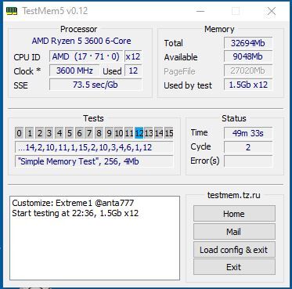292x289 pixels.
Task: Click the "Simple Memory Test", 256, 4Mb field
Action: (94, 161)
